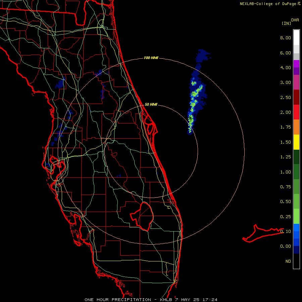Select the bright red legend swatch
The width and height of the screenshot is (302, 302).
pos(296,112)
